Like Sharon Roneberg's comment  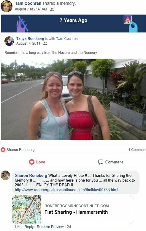click(18, 227)
